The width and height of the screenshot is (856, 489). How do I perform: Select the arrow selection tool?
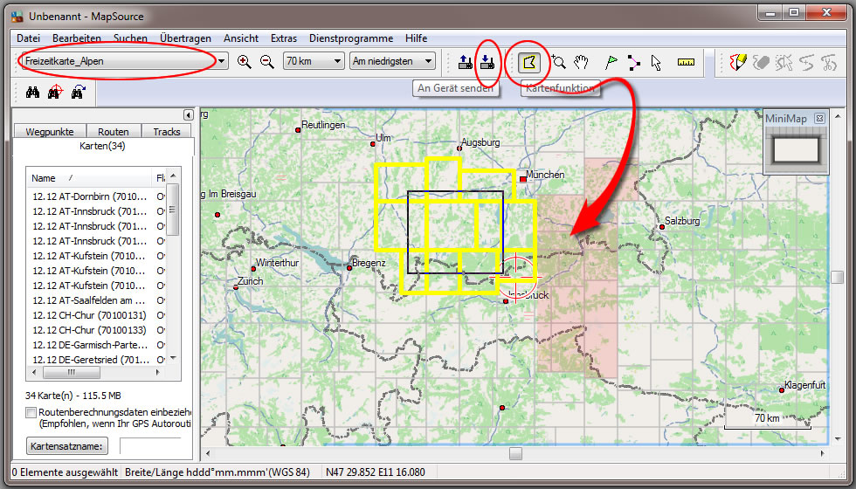pos(656,62)
